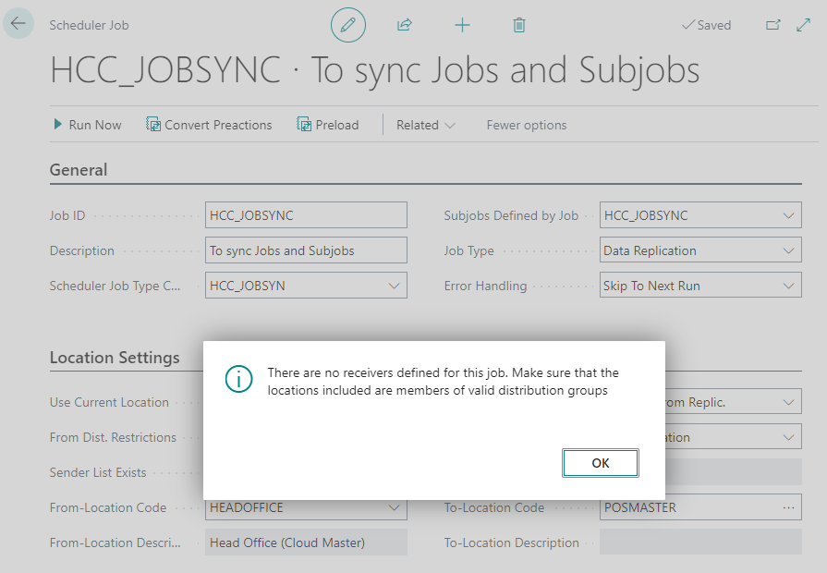Expand the Subjobs Defined by Job dropdown
827x573 pixels.
pyautogui.click(x=788, y=215)
